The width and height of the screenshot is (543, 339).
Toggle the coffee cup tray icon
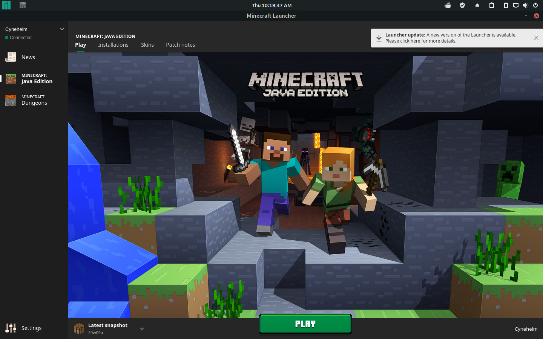tap(448, 5)
